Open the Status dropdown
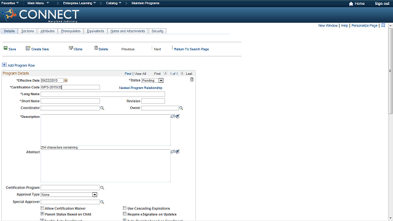Screen dimensions: 393x221 pos(152,80)
